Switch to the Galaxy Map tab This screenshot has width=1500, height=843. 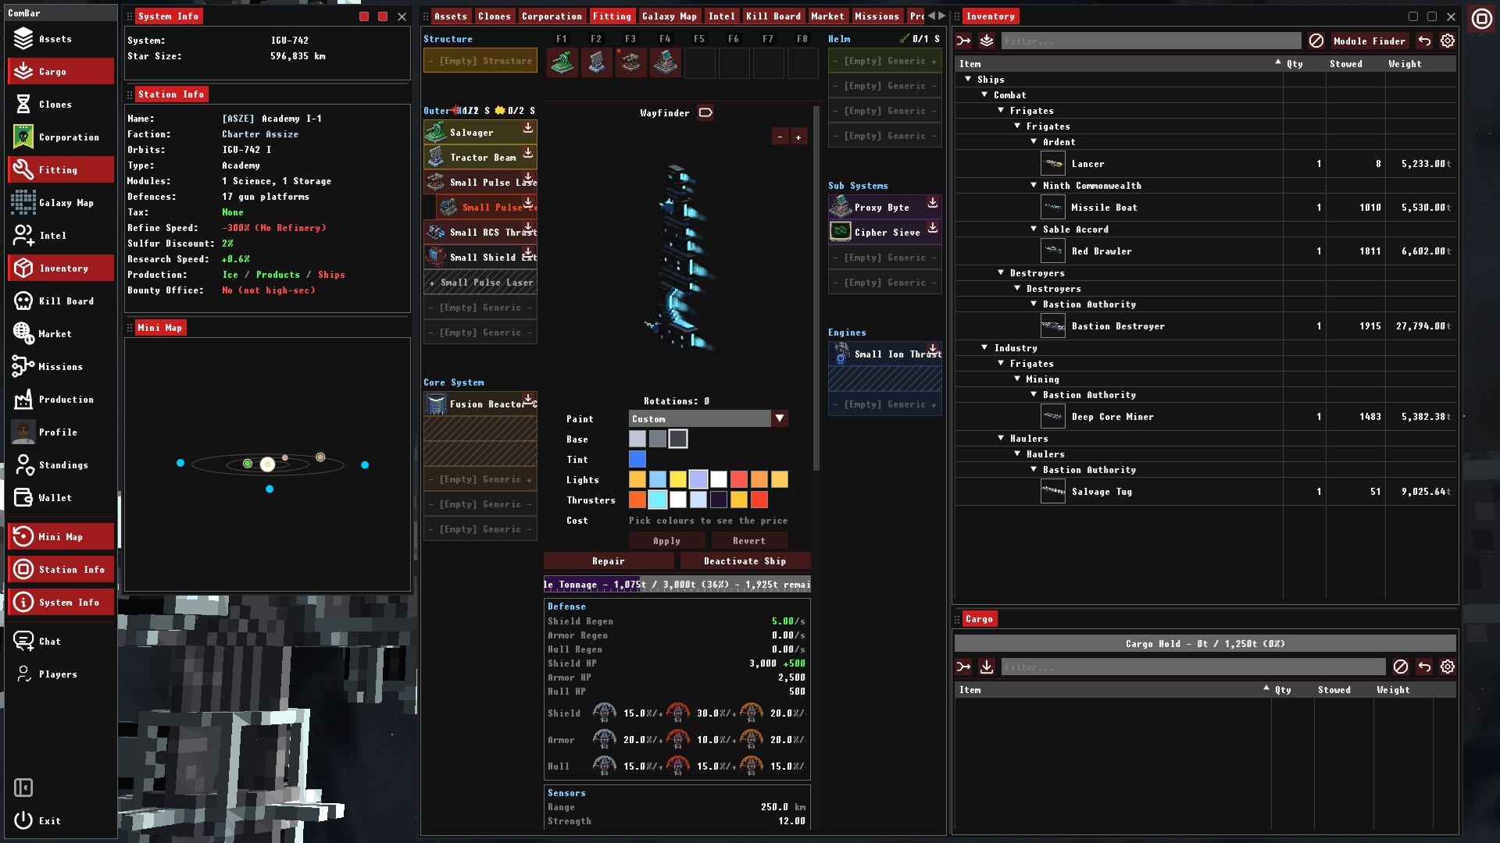[669, 16]
